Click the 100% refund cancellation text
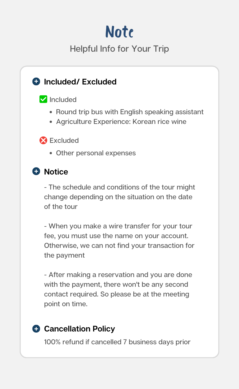This screenshot has width=239, height=389. tap(117, 342)
